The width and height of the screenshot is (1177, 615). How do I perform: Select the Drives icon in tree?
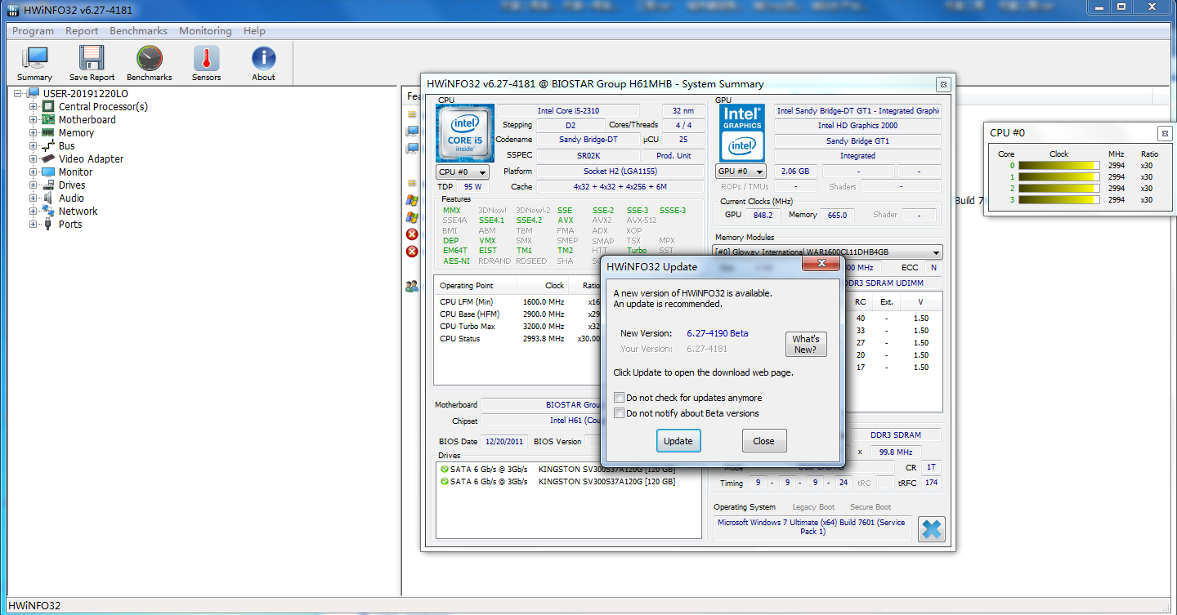coord(48,185)
